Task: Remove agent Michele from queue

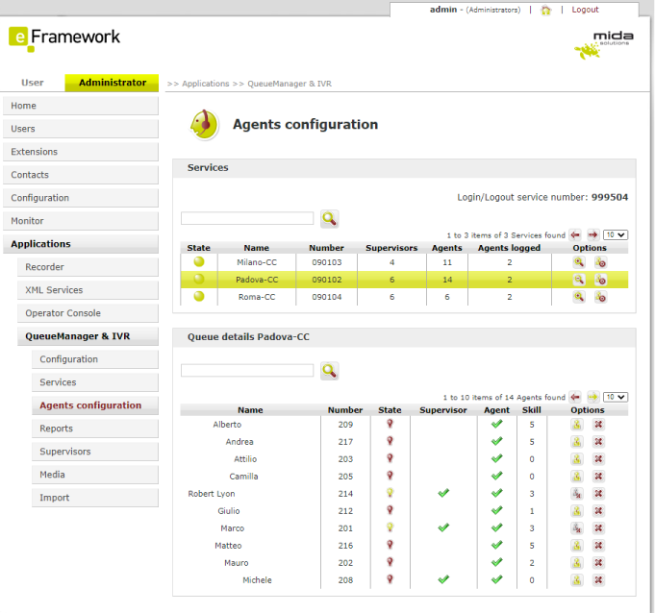Action: pyautogui.click(x=598, y=580)
